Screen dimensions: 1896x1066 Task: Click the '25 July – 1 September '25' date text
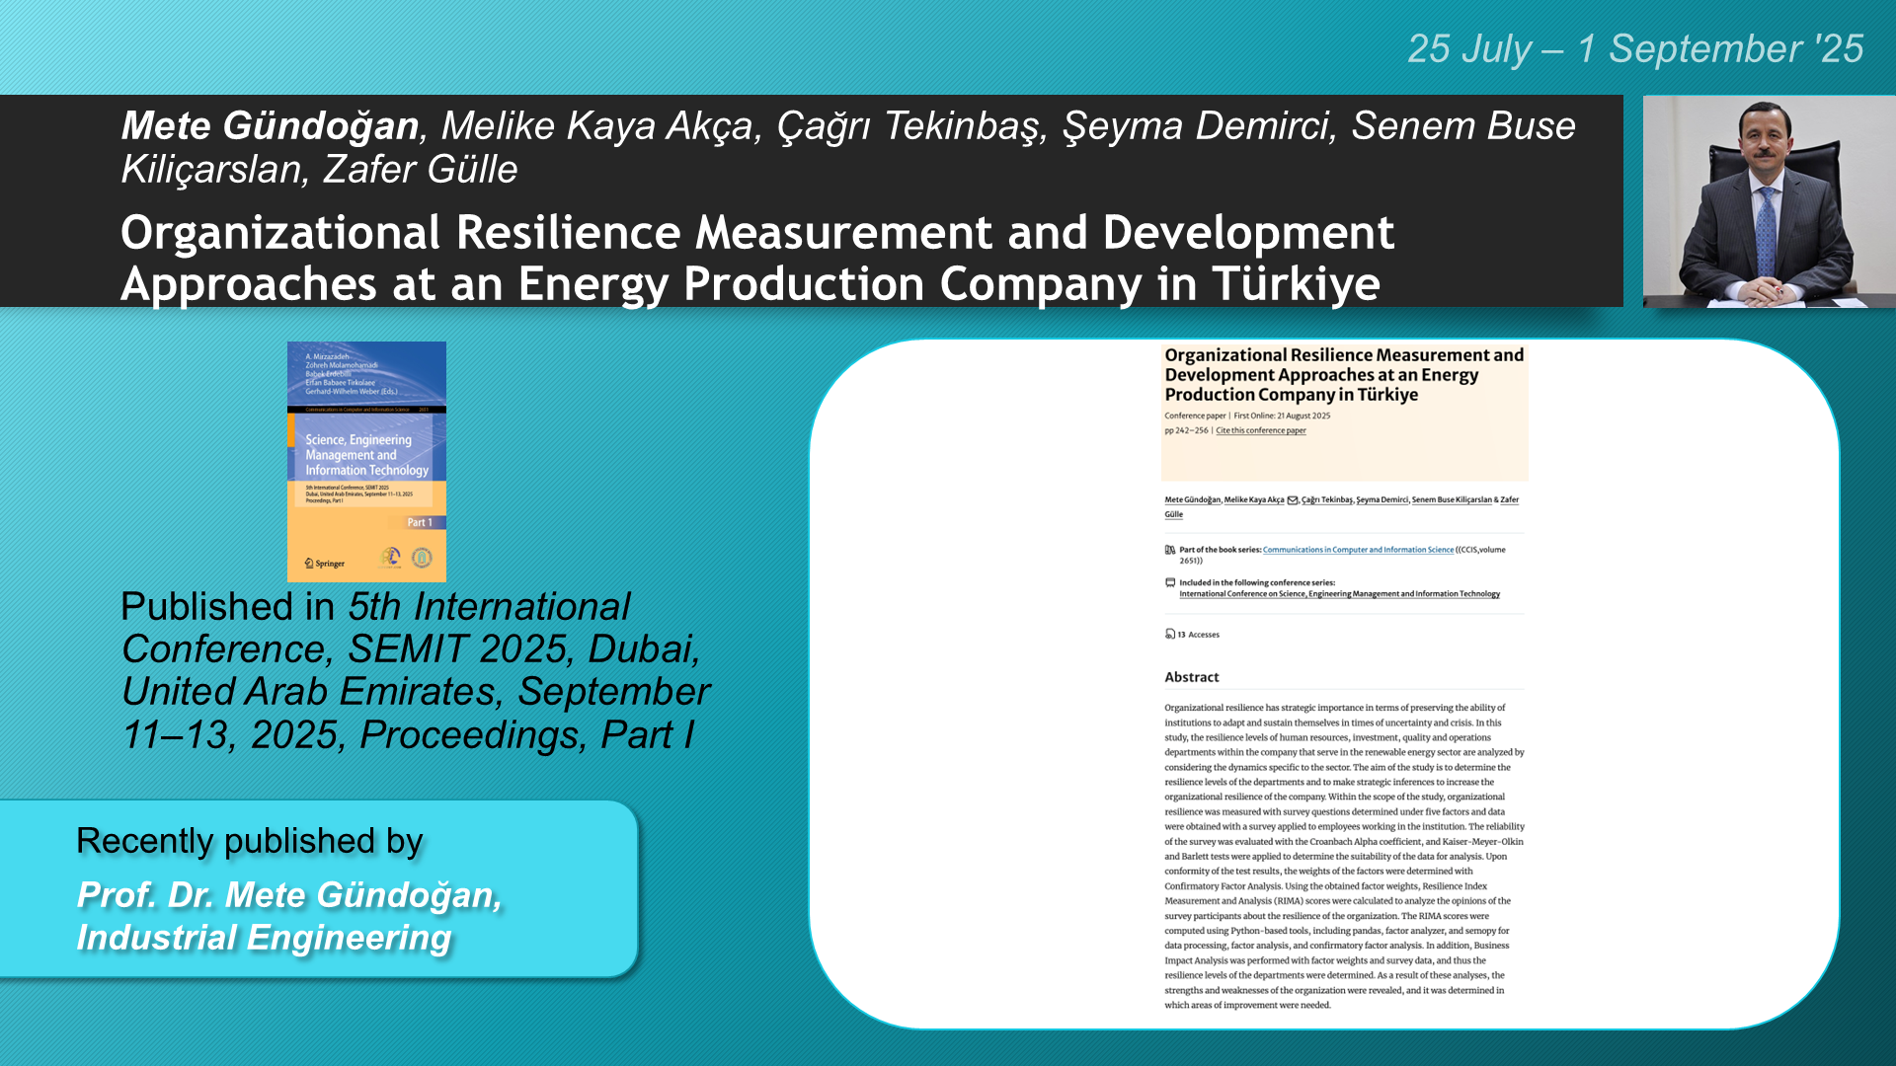click(1635, 49)
